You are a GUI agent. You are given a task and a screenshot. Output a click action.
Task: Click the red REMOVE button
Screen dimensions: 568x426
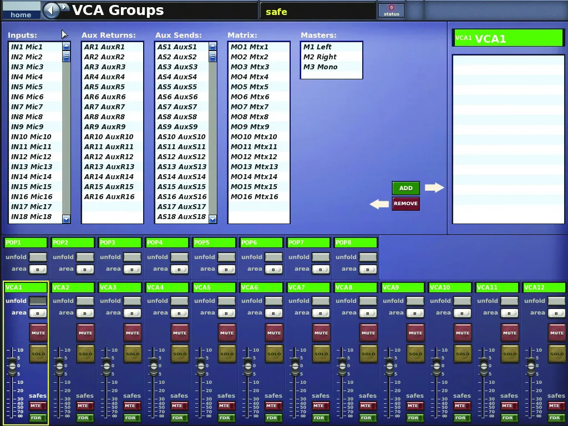coord(405,204)
